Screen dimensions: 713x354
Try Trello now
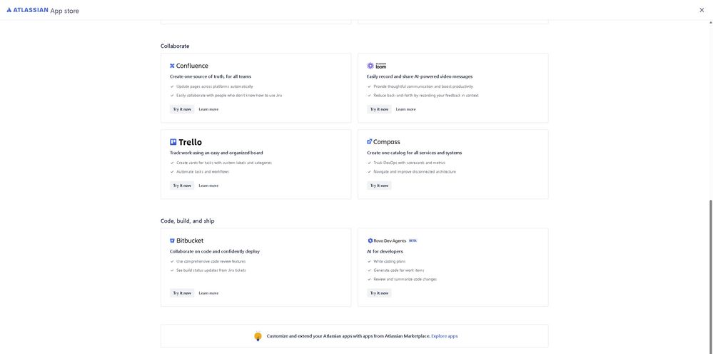click(182, 186)
